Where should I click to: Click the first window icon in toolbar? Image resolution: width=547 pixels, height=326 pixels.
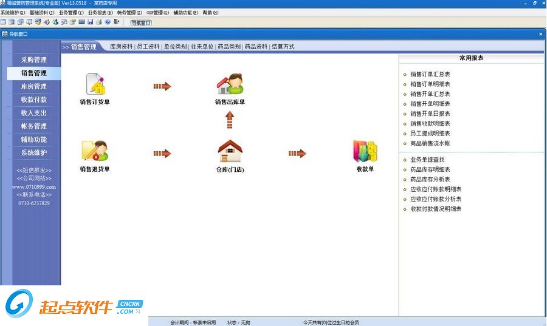pos(3,22)
